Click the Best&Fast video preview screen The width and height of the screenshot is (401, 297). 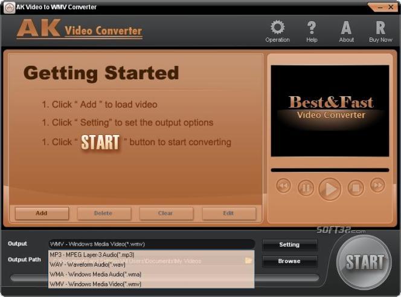pyautogui.click(x=330, y=111)
